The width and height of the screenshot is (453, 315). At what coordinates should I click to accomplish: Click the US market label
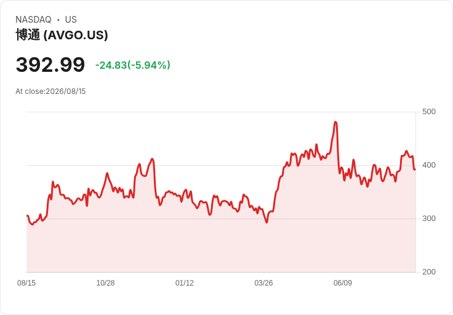click(71, 19)
